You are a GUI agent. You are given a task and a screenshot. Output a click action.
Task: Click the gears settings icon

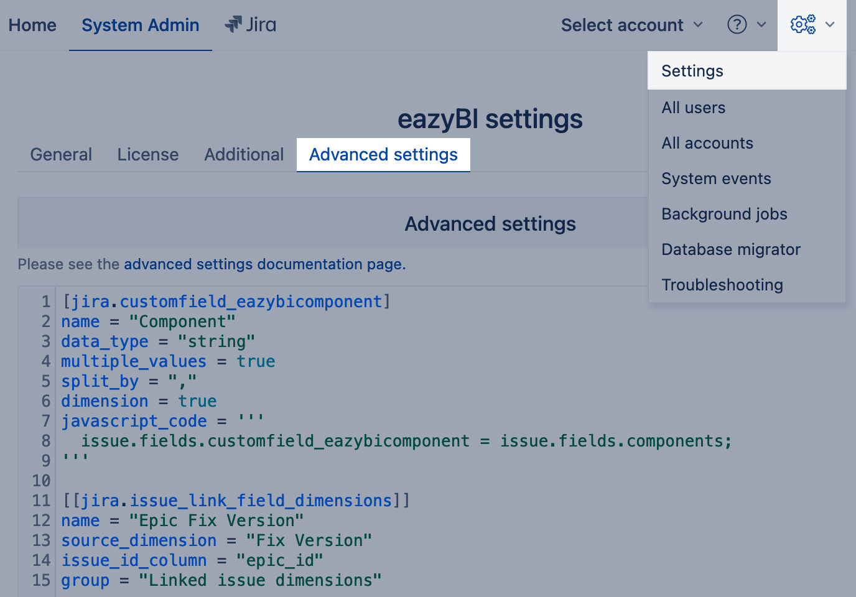(x=802, y=25)
